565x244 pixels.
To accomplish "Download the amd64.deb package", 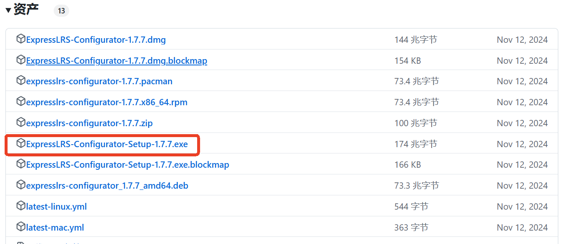I will [107, 186].
